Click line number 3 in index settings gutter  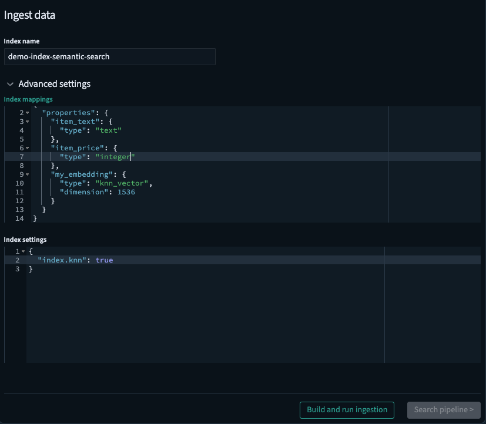[x=18, y=269]
